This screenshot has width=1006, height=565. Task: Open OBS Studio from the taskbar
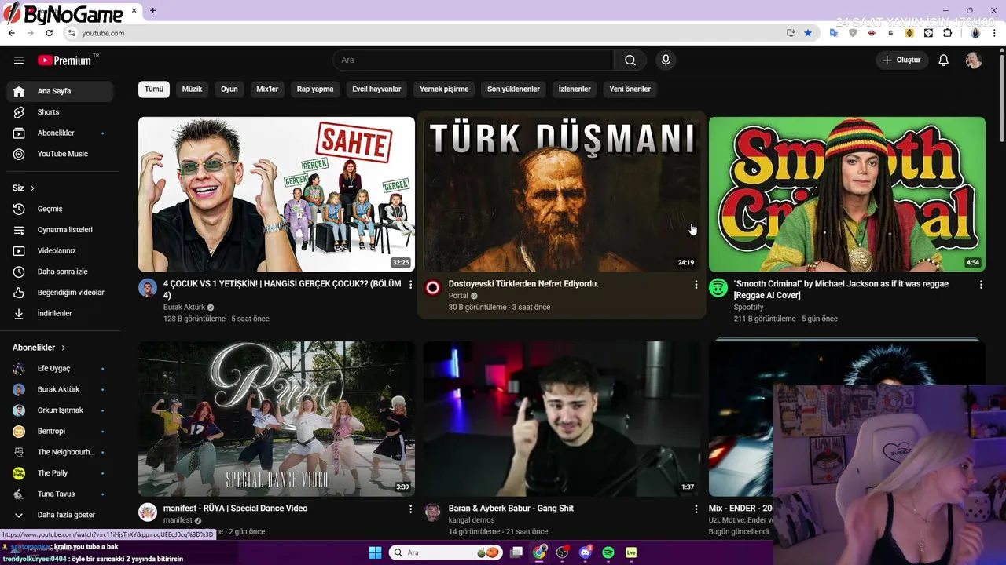(562, 552)
